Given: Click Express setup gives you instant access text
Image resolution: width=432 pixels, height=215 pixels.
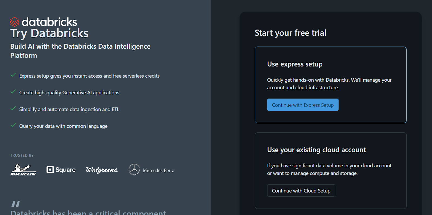Looking at the screenshot, I should [x=89, y=76].
